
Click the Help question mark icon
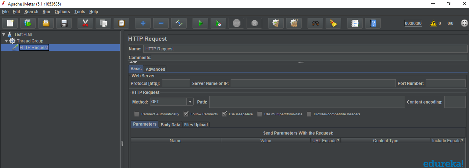tap(373, 23)
